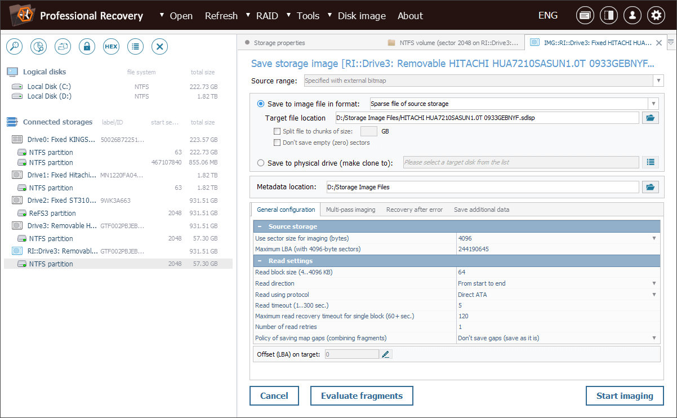Click the Drive2 Fixed ST310 disk icon
The height and width of the screenshot is (418, 677).
point(17,201)
